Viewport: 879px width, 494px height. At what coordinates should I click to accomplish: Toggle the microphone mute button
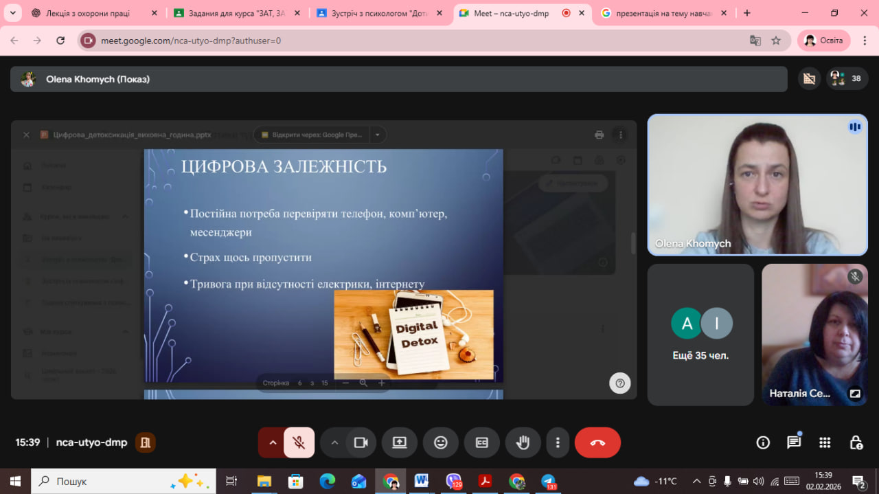[299, 442]
